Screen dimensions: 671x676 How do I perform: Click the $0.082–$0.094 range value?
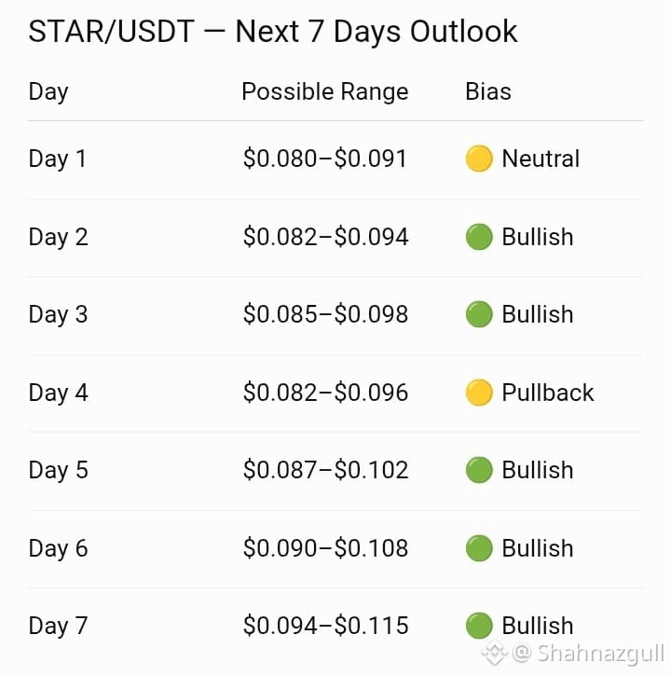tap(325, 237)
